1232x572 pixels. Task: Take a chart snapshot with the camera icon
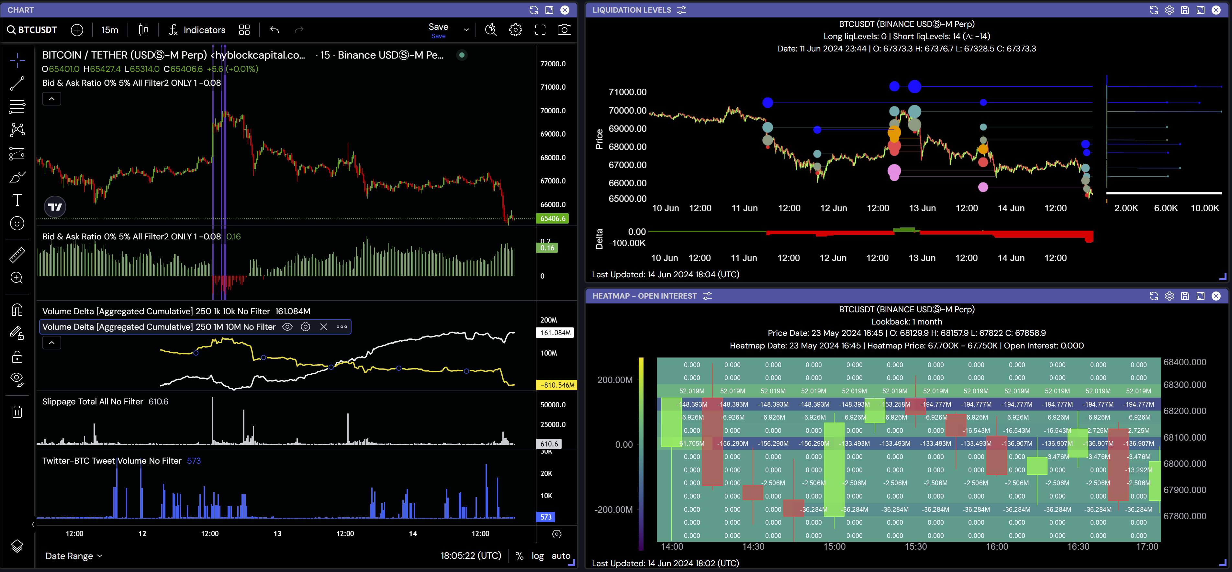coord(564,30)
